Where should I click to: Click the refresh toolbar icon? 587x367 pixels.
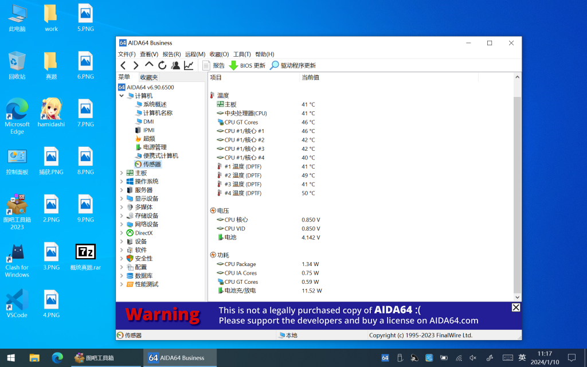tap(162, 65)
